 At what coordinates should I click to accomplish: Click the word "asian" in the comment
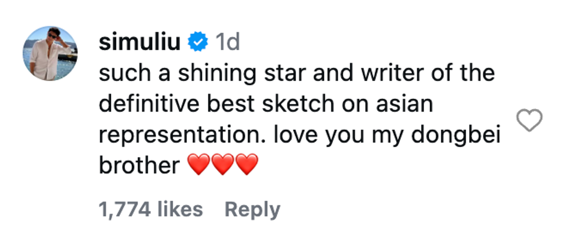point(402,103)
